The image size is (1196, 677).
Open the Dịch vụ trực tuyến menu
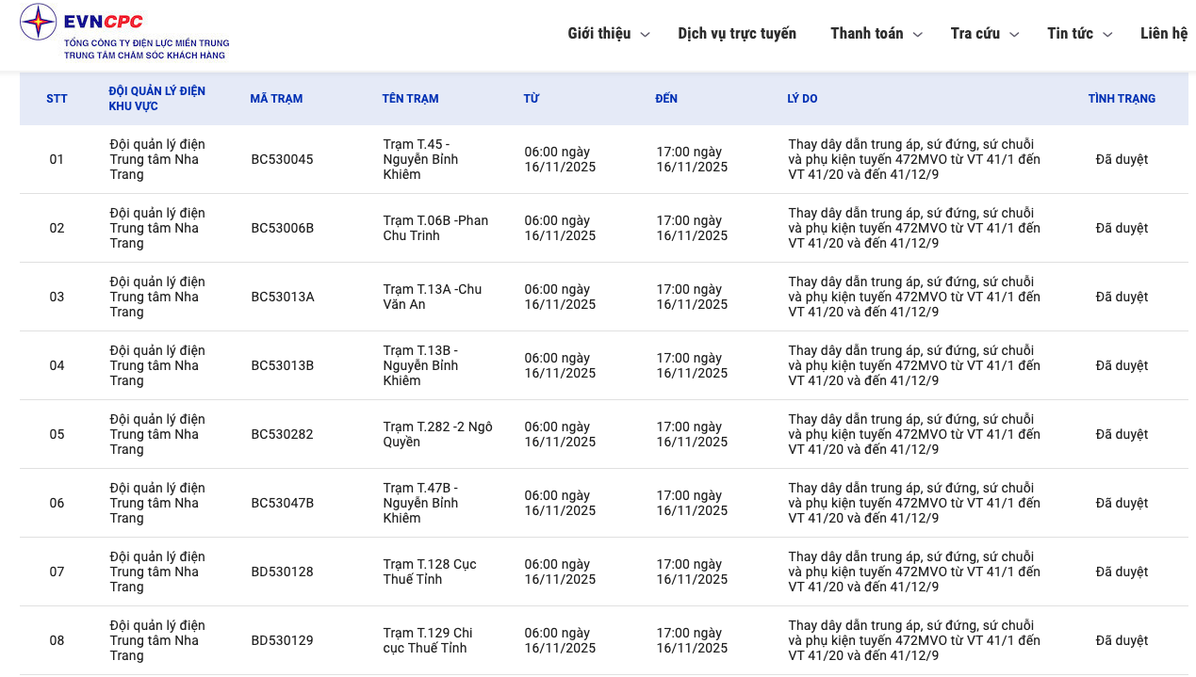coord(736,34)
